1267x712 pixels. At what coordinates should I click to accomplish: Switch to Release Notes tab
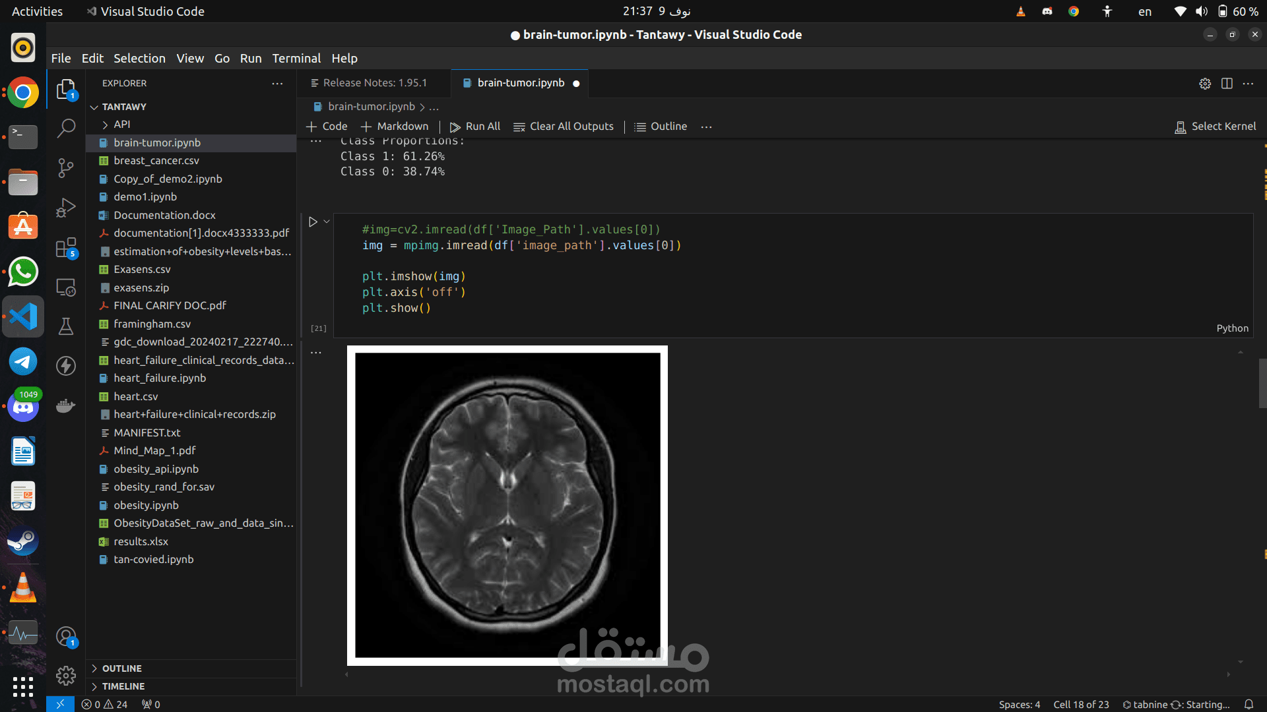click(374, 83)
